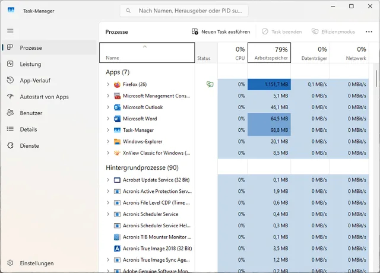
Task: Click the Firefox icon in process list
Action: coord(117,84)
